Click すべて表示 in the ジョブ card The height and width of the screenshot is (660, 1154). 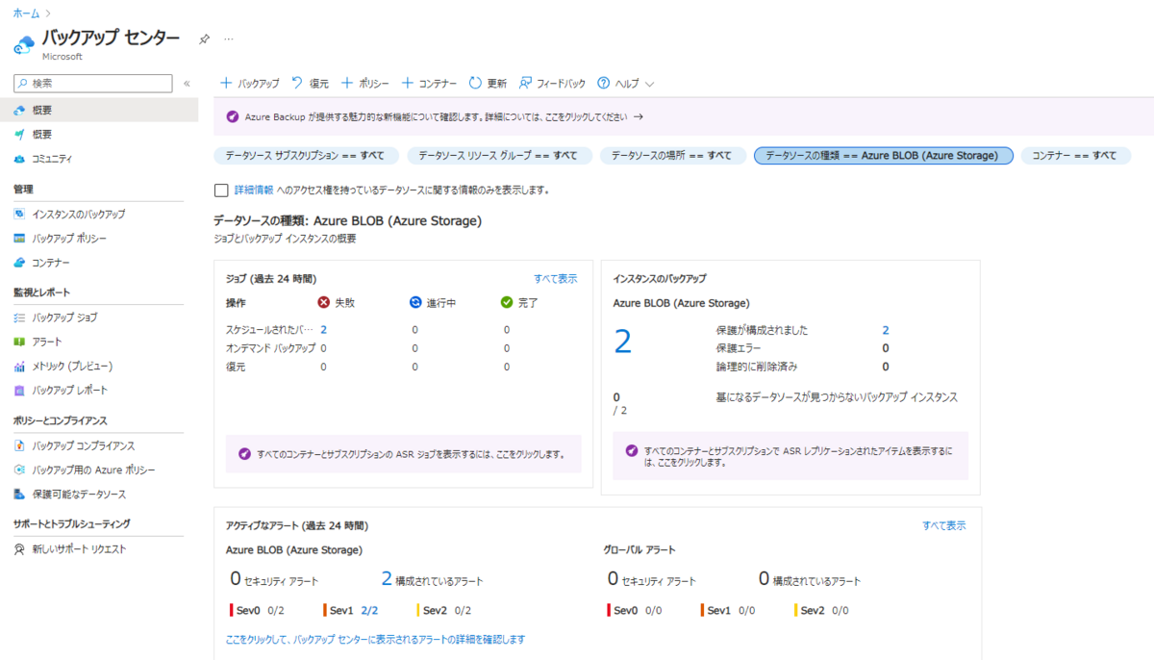coord(556,279)
